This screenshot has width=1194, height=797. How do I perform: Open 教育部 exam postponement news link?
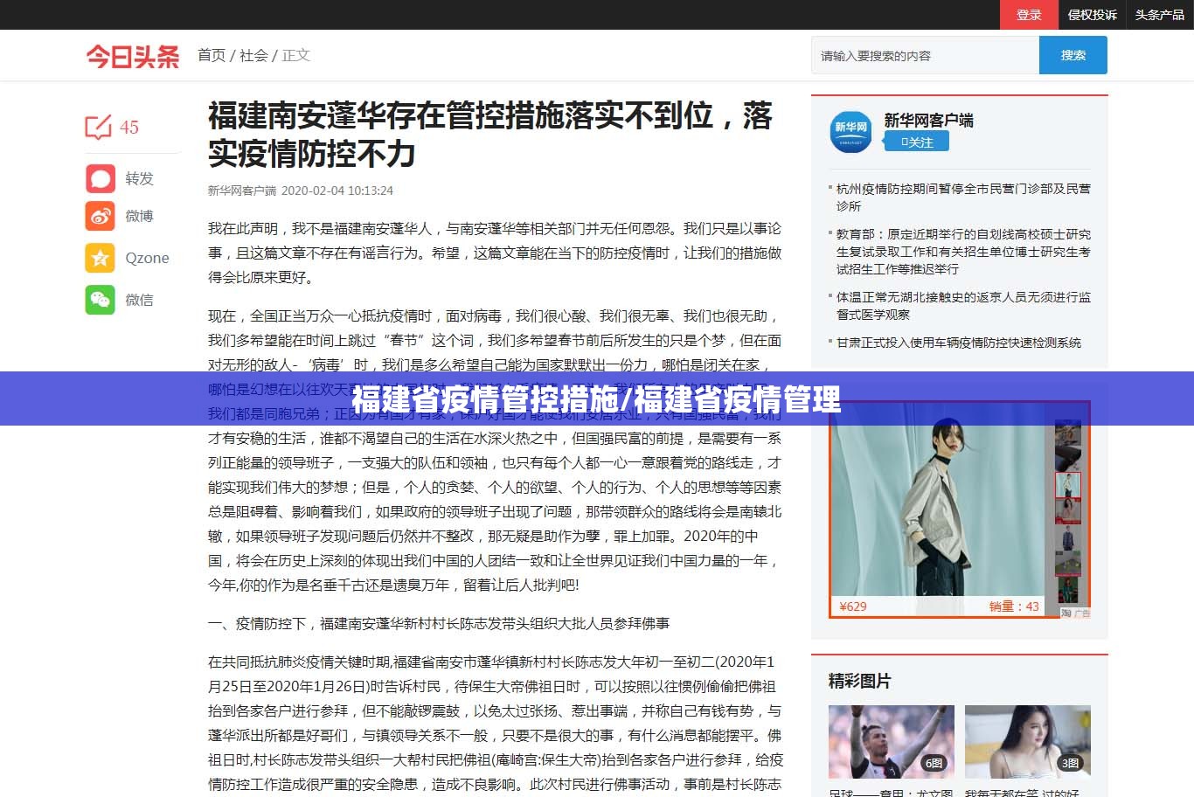[x=962, y=252]
